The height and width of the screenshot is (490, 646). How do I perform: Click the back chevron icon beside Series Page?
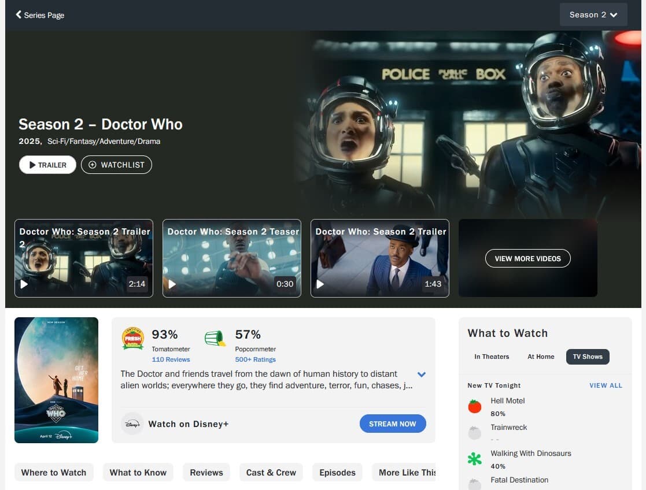pyautogui.click(x=19, y=14)
